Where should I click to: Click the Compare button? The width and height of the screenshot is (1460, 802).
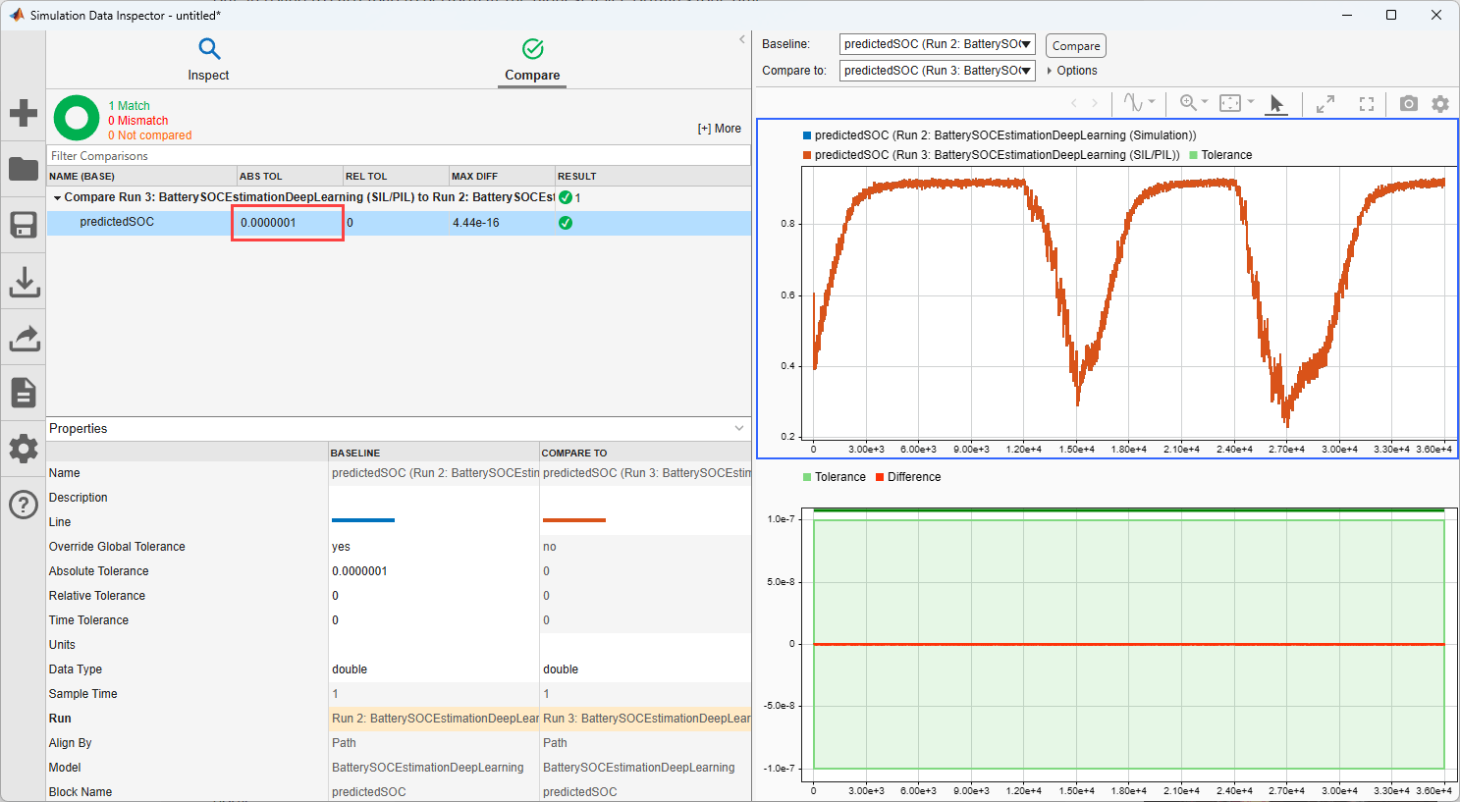coord(1075,45)
